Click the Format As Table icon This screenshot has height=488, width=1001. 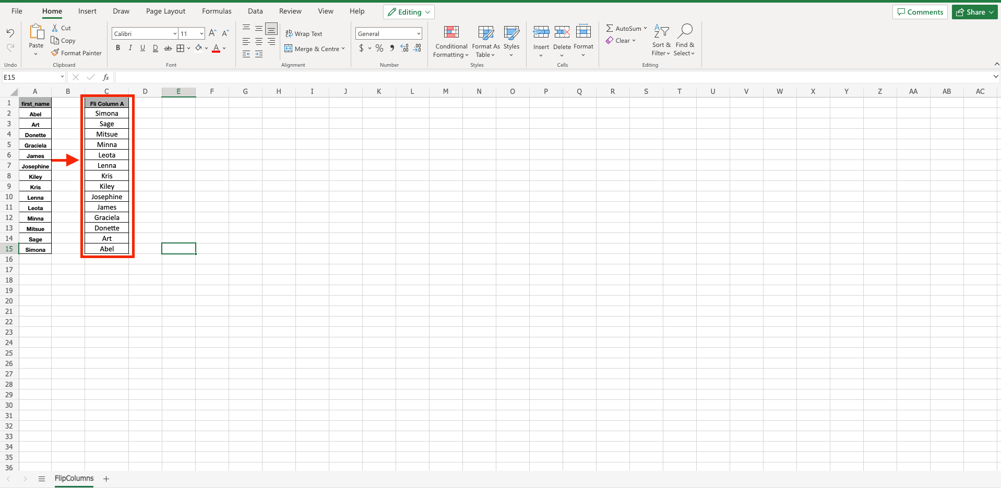(485, 42)
